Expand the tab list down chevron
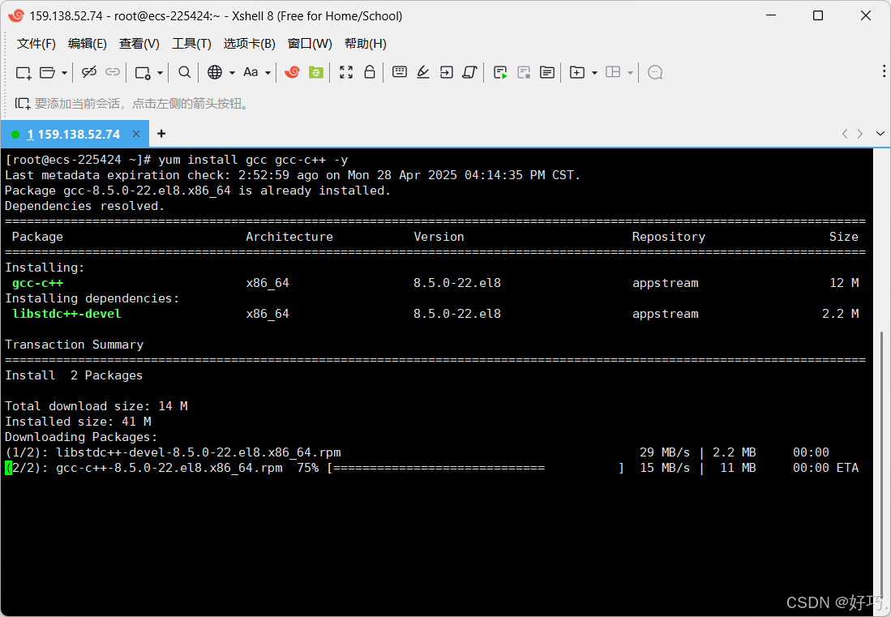 point(880,134)
